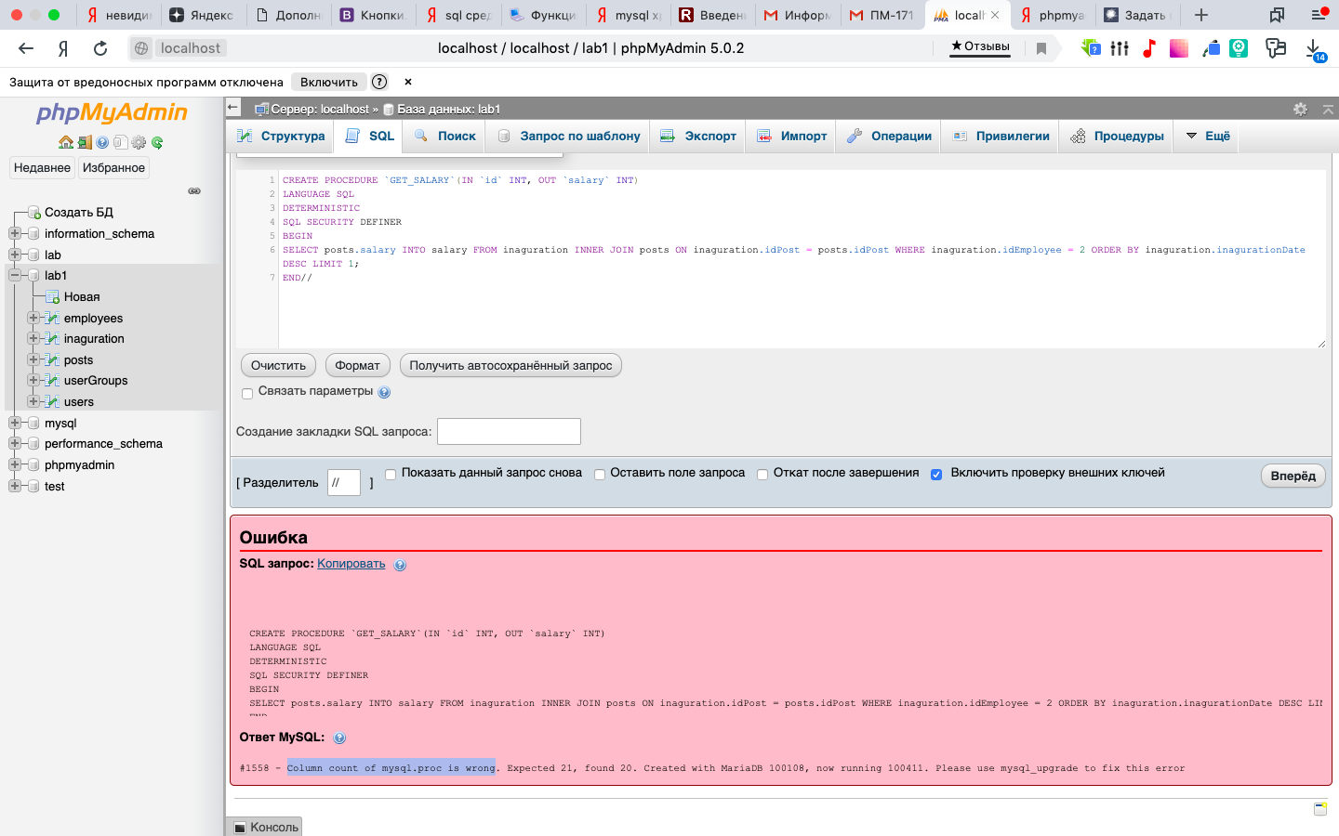The width and height of the screenshot is (1339, 836).
Task: Click the bookmark icon in address bar
Action: click(x=1041, y=48)
